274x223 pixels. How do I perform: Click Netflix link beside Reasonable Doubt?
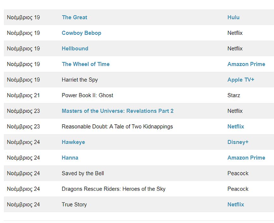[x=235, y=127]
